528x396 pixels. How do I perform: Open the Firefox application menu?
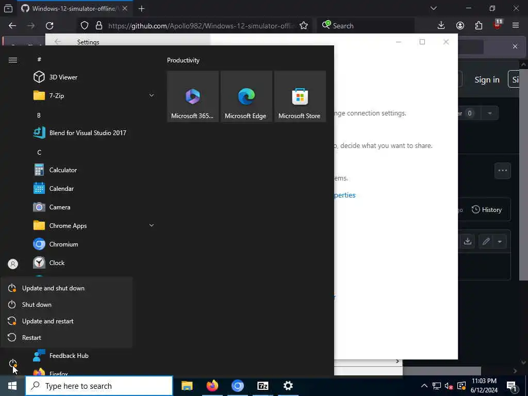(x=516, y=26)
